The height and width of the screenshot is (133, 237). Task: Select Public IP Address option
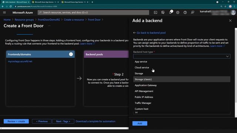point(182,97)
